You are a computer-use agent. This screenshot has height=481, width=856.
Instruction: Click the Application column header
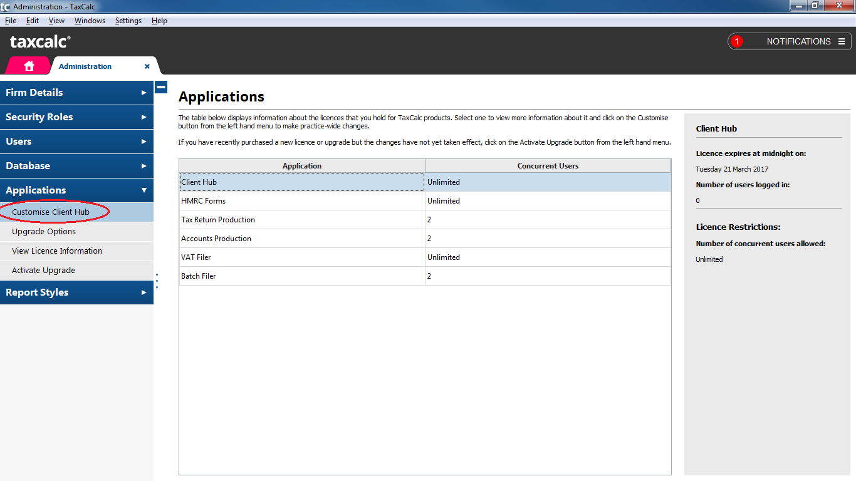pos(302,166)
